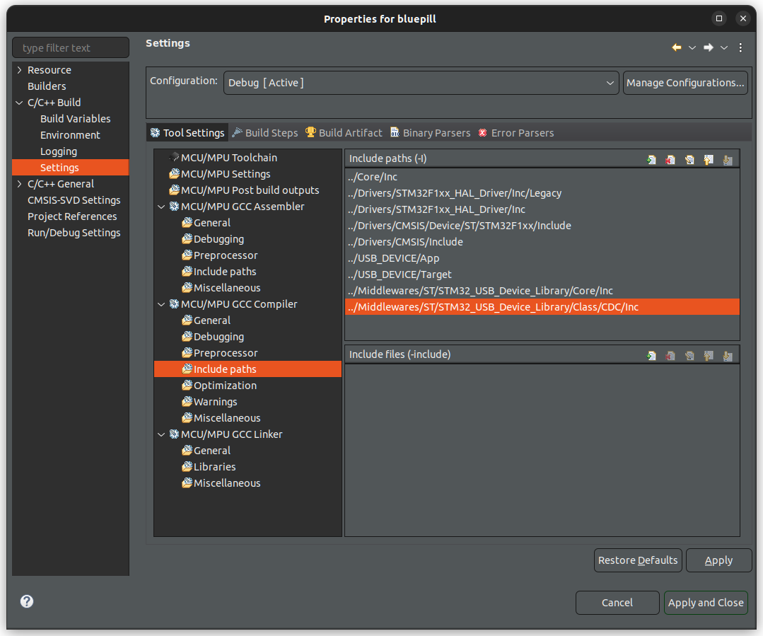
Task: Click the type filter text field
Action: 71,47
